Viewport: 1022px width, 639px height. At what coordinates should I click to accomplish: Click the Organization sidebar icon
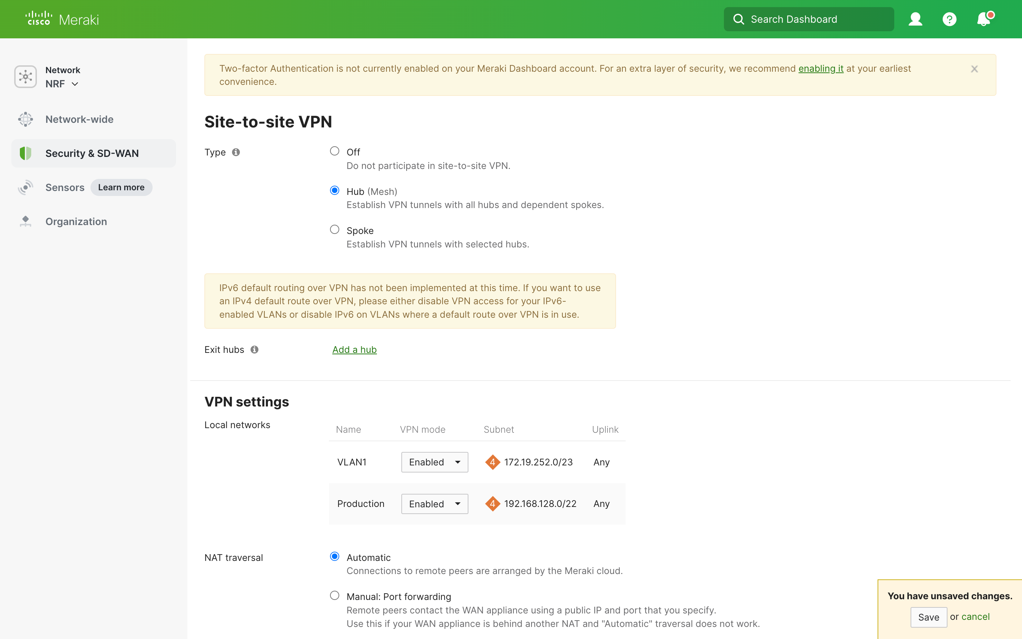[25, 221]
